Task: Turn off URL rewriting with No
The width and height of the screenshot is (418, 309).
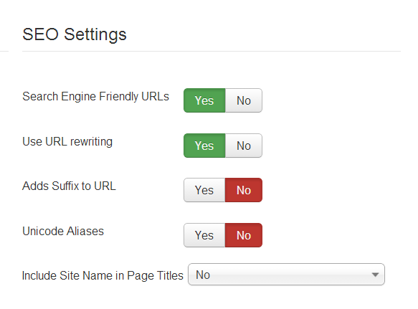Action: point(244,146)
